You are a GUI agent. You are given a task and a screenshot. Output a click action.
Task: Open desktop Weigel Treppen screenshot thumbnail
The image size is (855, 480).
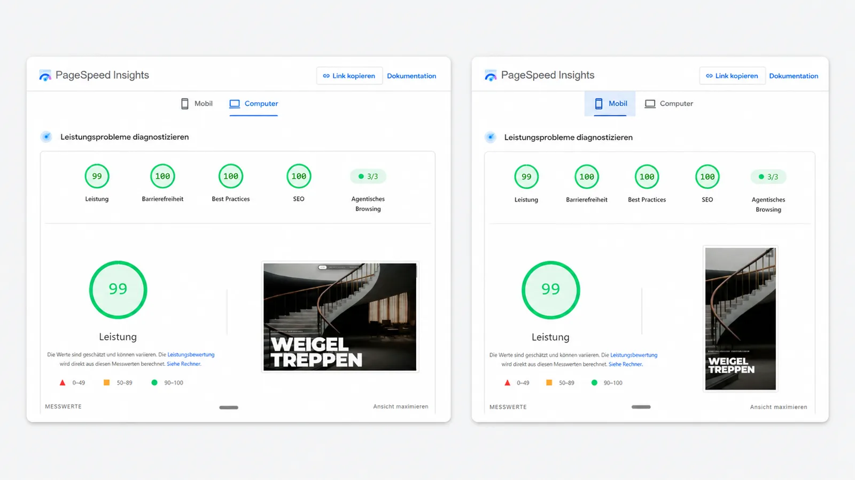pos(340,317)
